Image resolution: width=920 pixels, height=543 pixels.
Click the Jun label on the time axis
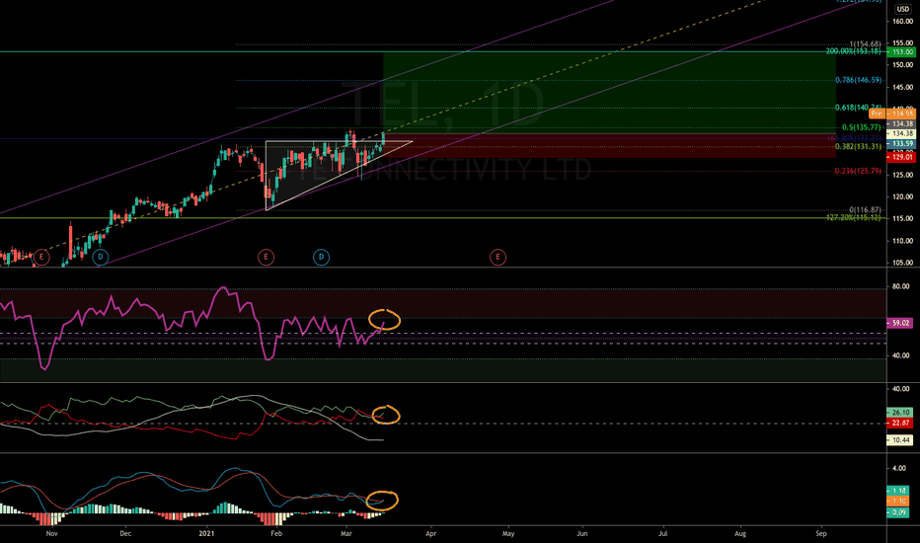[x=582, y=533]
